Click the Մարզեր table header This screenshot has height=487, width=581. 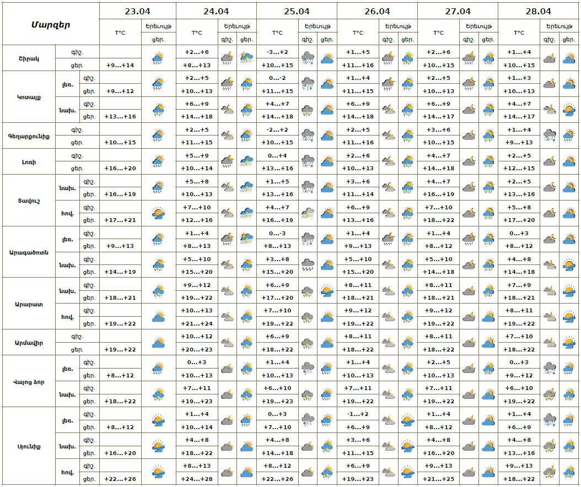pos(51,24)
